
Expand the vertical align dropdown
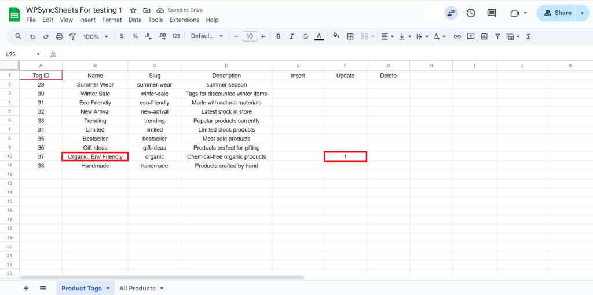[410, 36]
